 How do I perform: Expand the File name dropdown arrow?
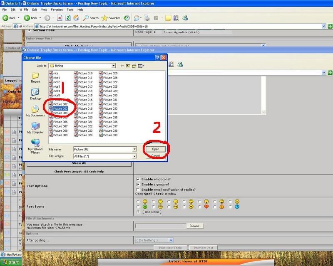[134, 149]
